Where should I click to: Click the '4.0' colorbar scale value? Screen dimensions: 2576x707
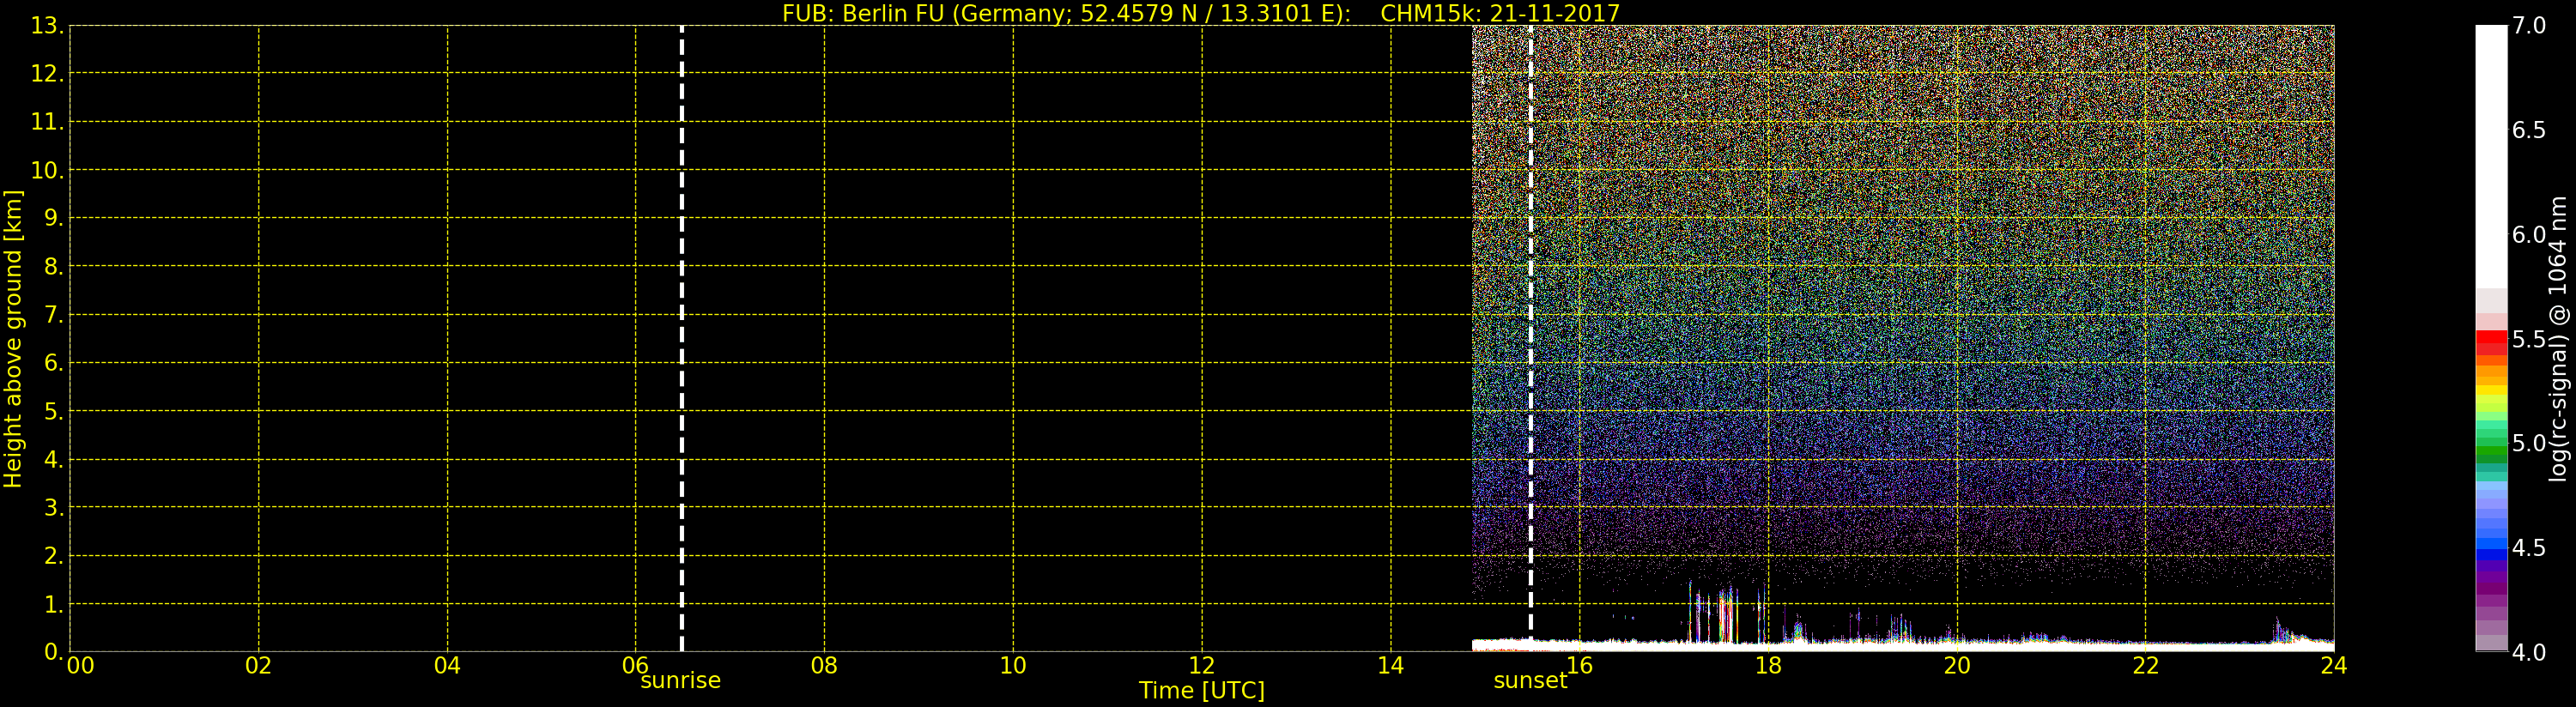pos(2529,652)
